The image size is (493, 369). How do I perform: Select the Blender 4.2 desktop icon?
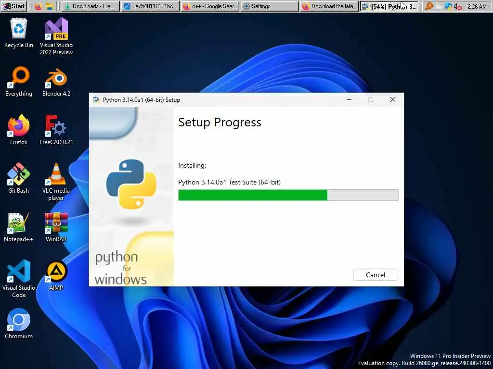[56, 81]
